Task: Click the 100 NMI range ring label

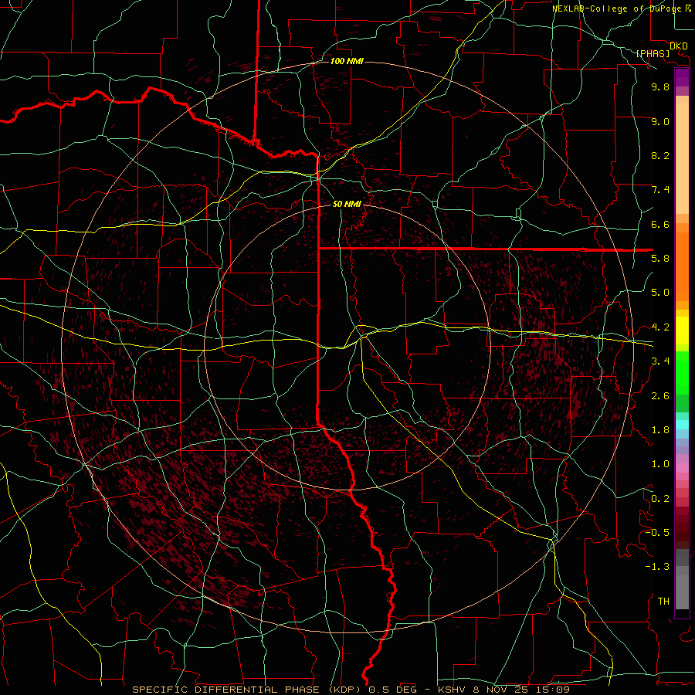Action: tap(347, 61)
